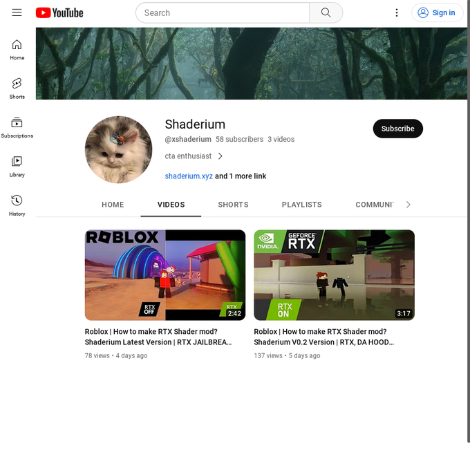
Task: Click the 3:17 duration badge
Action: point(404,313)
